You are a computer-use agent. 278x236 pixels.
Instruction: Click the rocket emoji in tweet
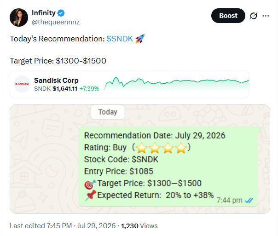[140, 39]
